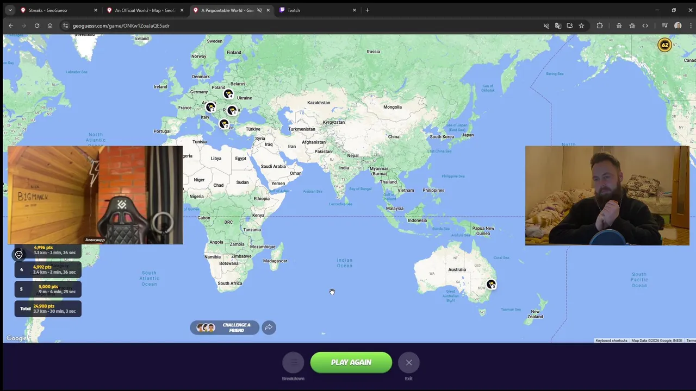Open a new browser tab
696x391 pixels.
[x=367, y=10]
